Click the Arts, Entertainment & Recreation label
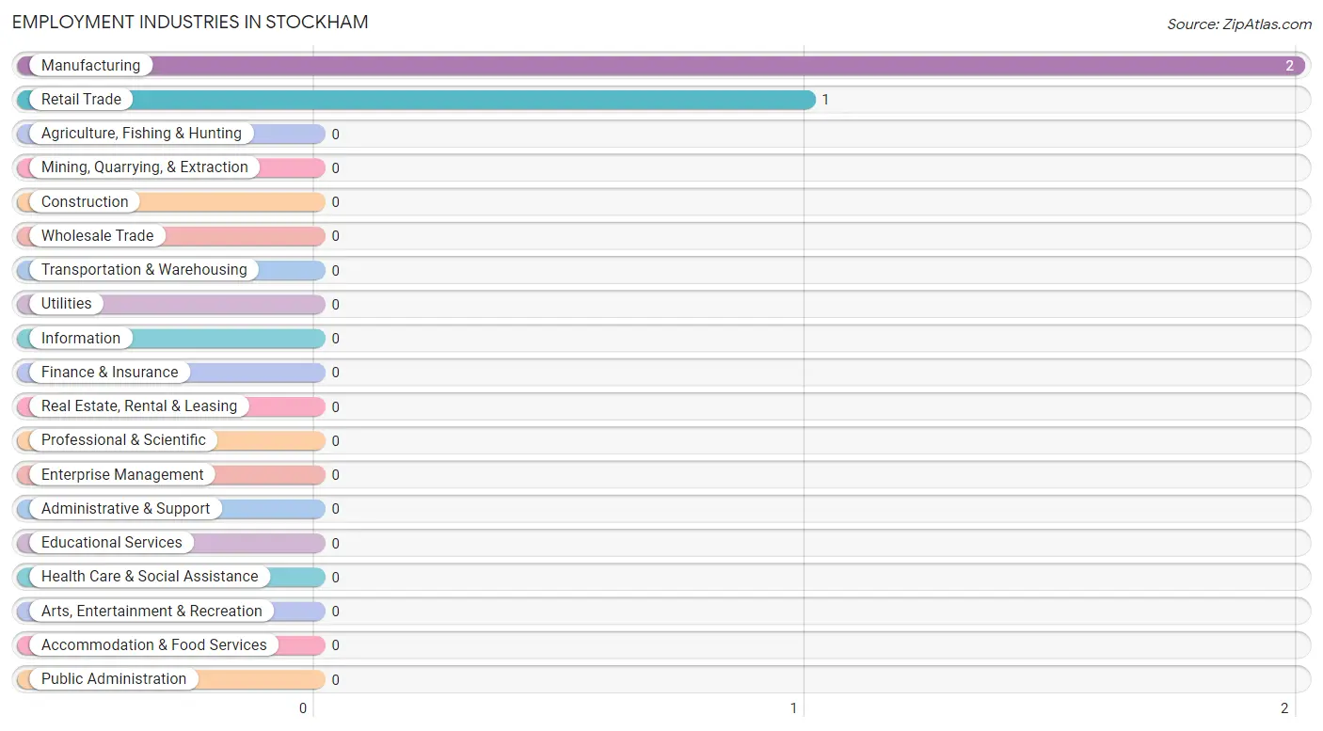The height and width of the screenshot is (731, 1323). pos(151,612)
